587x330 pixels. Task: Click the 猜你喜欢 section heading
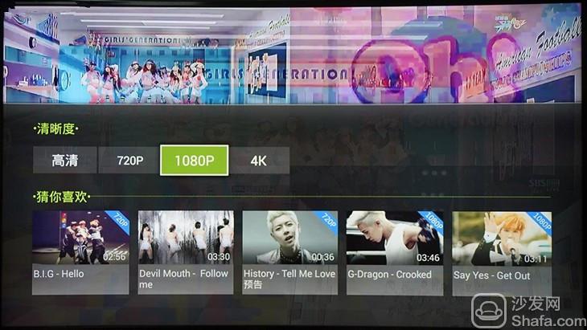coord(61,197)
